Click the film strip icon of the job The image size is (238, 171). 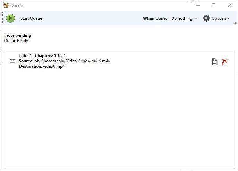pos(12,61)
